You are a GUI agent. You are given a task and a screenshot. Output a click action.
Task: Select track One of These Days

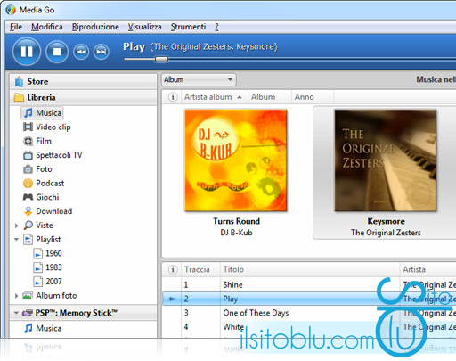(x=309, y=313)
